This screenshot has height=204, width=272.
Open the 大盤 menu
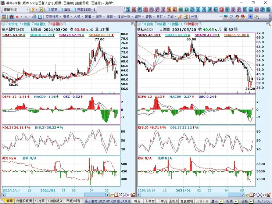[78, 17]
